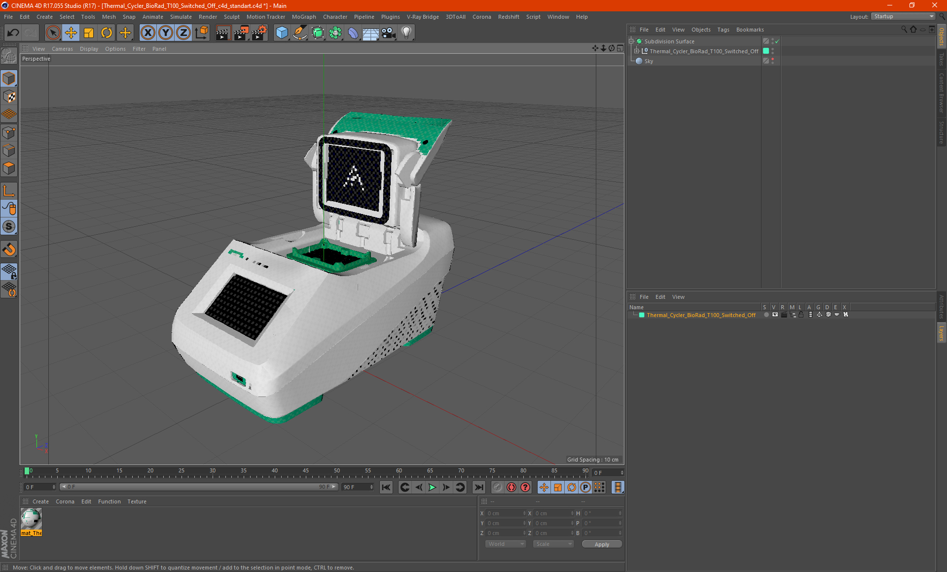
Task: Switch to Points mode
Action: coord(9,133)
